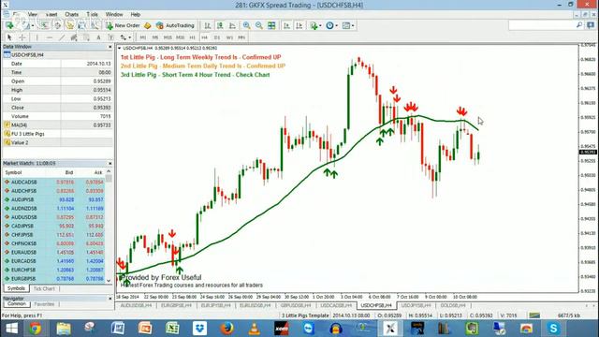This screenshot has width=599, height=337.
Task: Switch to H1 timeframe
Action: click(x=192, y=37)
